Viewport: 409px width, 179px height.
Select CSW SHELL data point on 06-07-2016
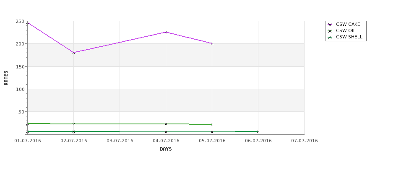point(258,131)
